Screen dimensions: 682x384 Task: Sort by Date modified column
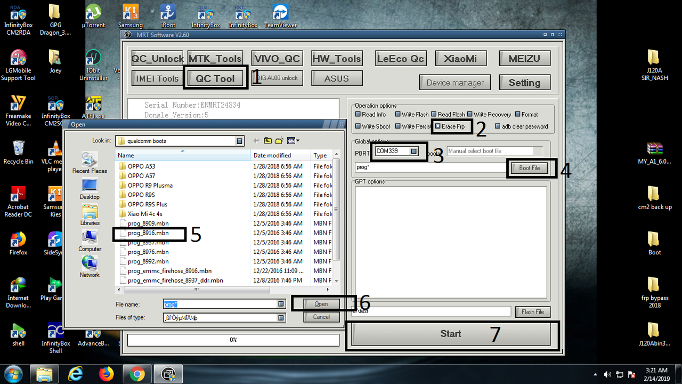[280, 155]
